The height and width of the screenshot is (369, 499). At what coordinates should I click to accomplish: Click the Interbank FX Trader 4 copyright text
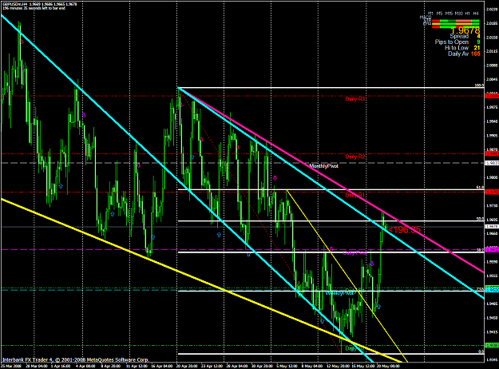pos(75,359)
